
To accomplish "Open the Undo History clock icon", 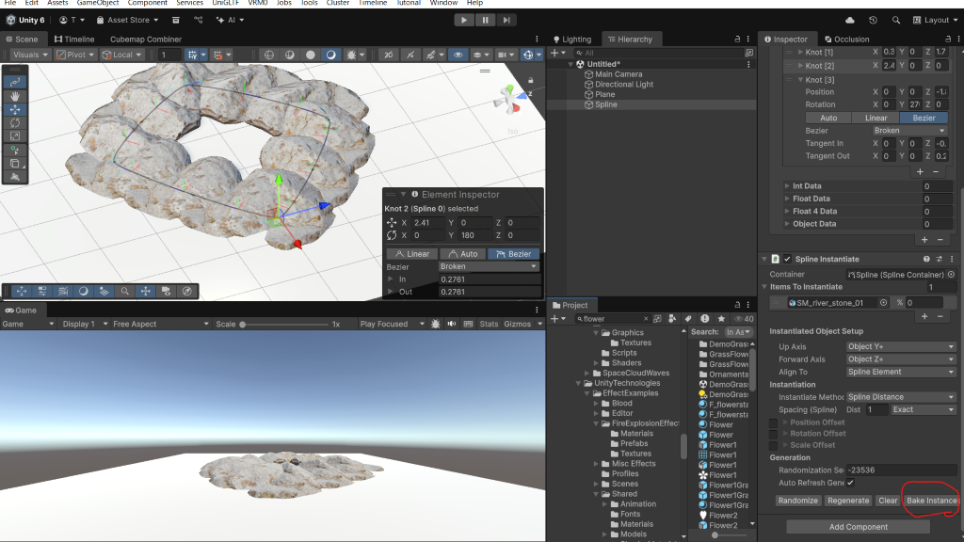I will (x=873, y=20).
